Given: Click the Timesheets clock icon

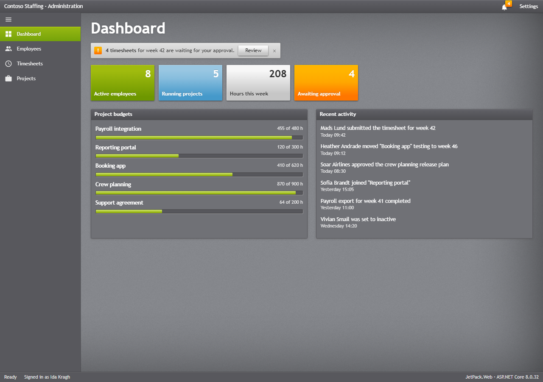Looking at the screenshot, I should [8, 64].
